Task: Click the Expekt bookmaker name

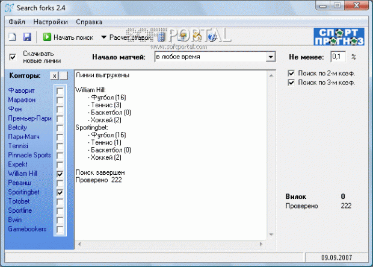Action: pos(17,165)
